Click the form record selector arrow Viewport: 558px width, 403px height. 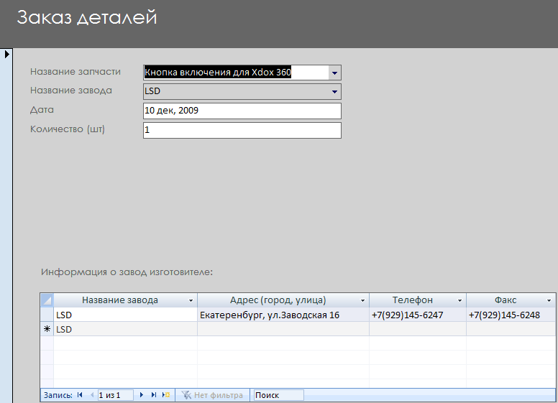click(6, 55)
